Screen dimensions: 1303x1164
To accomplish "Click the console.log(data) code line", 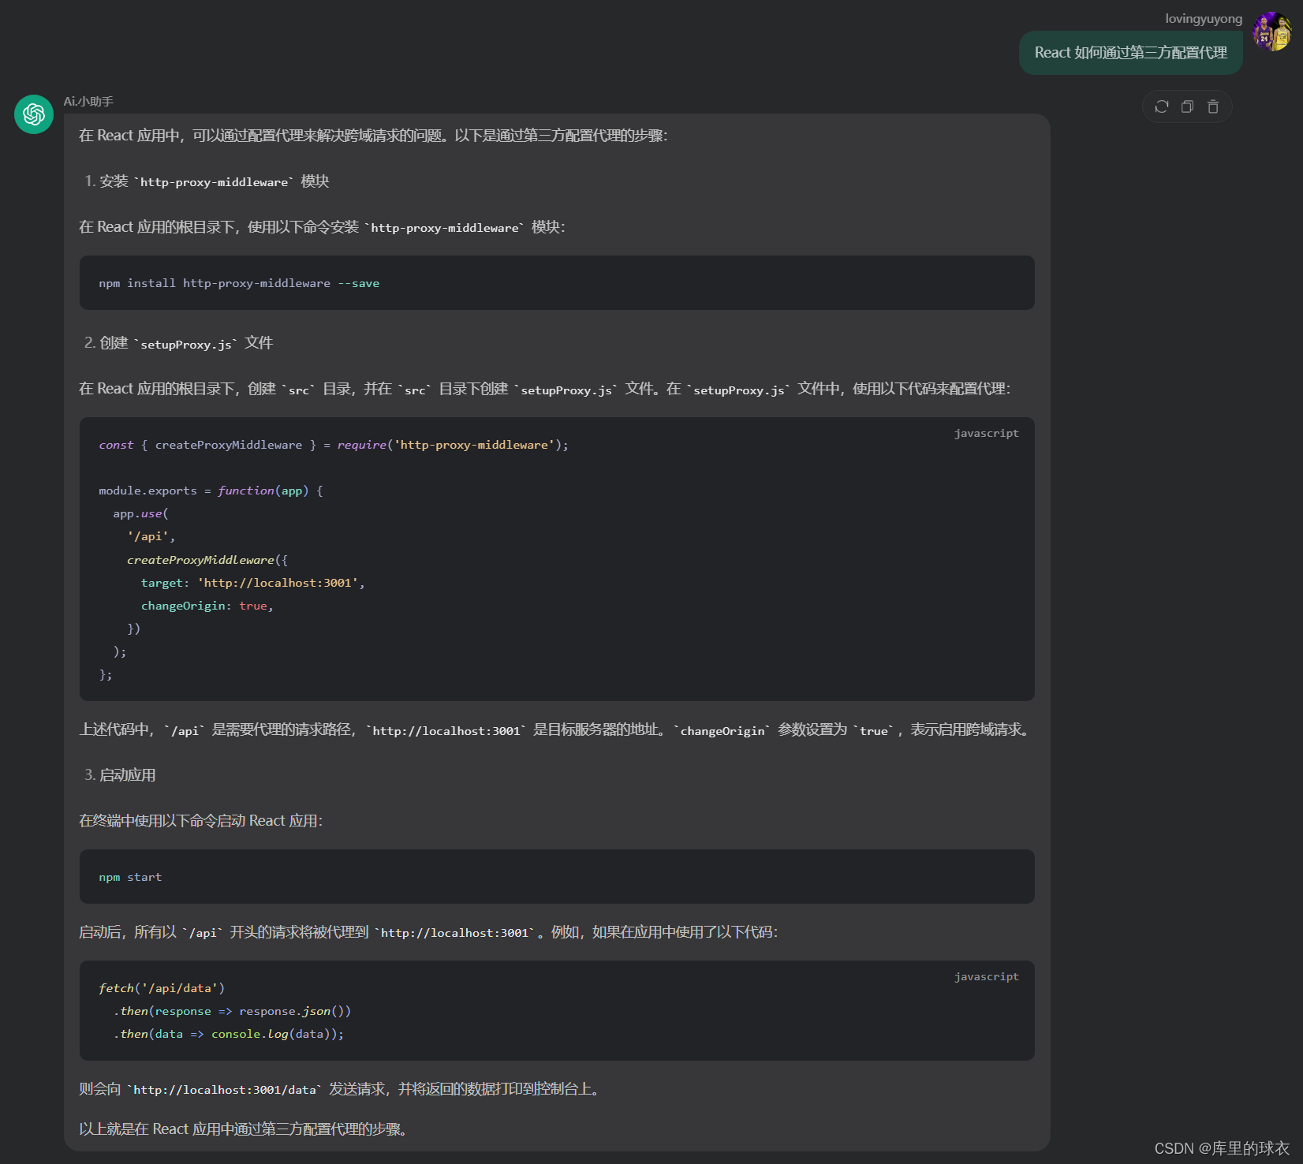I will pyautogui.click(x=229, y=1034).
